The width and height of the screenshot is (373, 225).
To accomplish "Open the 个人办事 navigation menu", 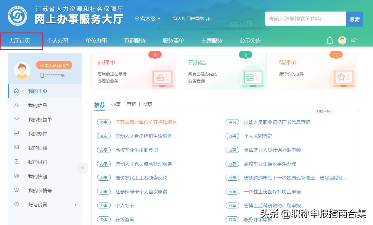I will click(58, 41).
